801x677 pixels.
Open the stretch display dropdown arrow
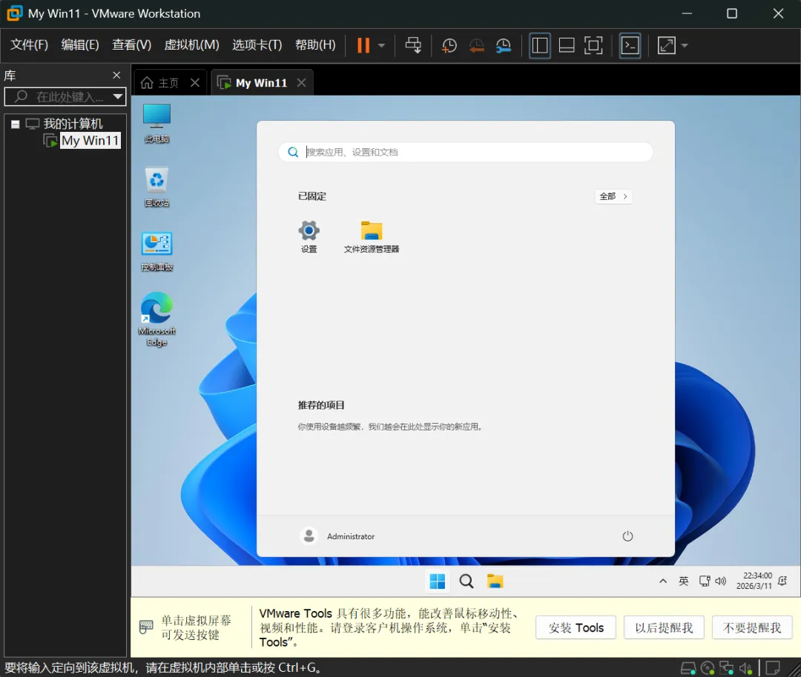click(x=685, y=45)
